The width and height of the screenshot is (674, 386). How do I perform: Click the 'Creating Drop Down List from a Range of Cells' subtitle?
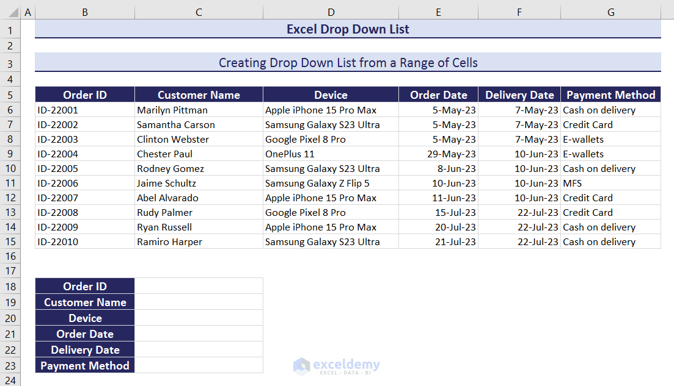[348, 63]
